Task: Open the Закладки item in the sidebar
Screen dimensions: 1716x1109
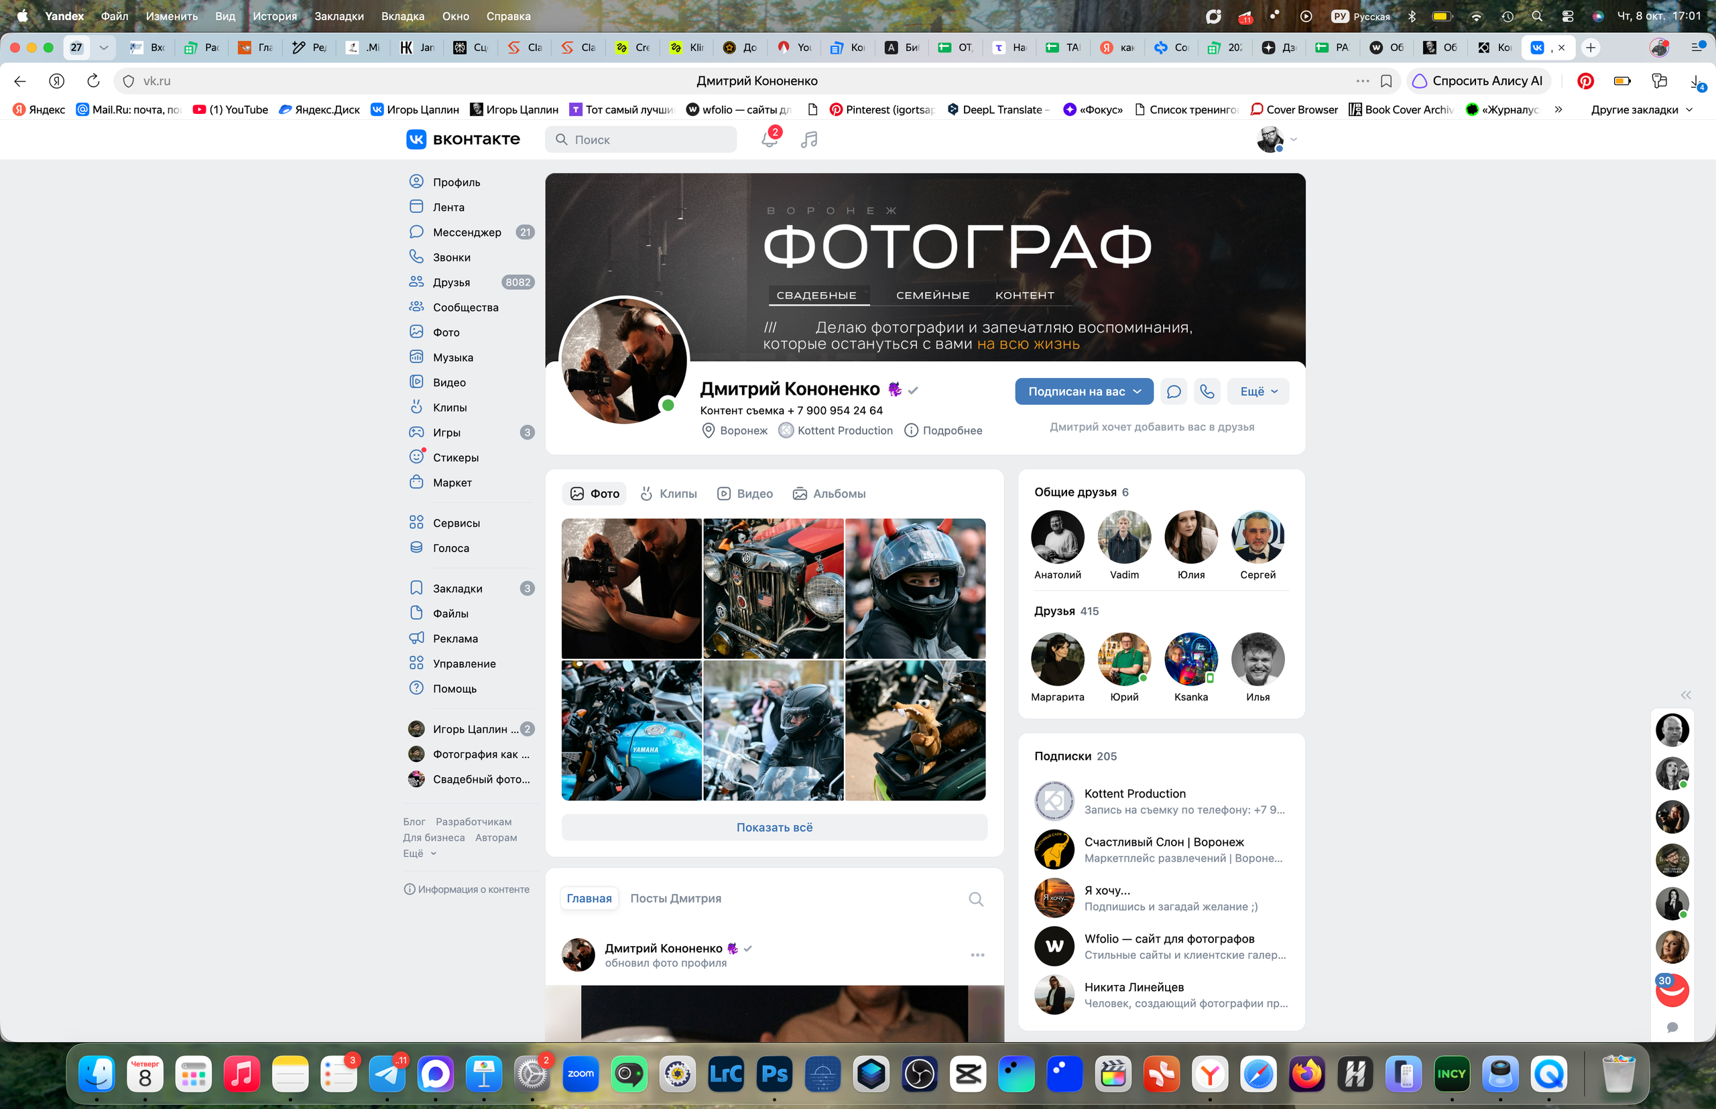Action: click(471, 588)
